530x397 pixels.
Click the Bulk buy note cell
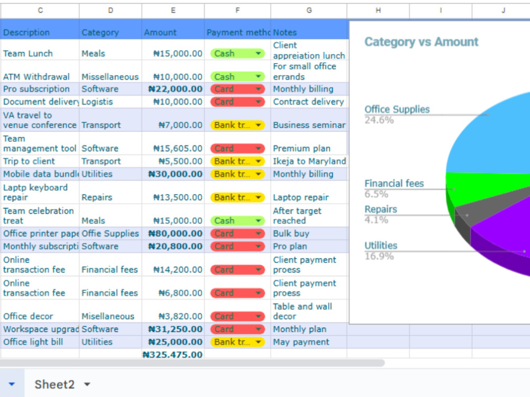click(308, 233)
